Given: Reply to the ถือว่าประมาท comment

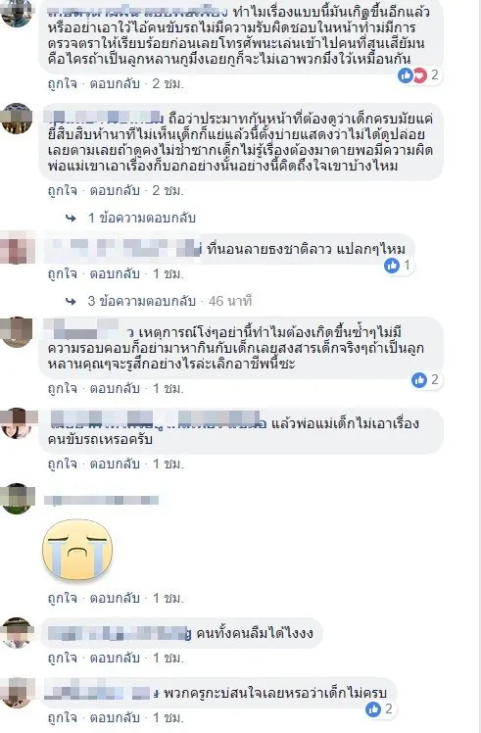Looking at the screenshot, I should [x=115, y=191].
